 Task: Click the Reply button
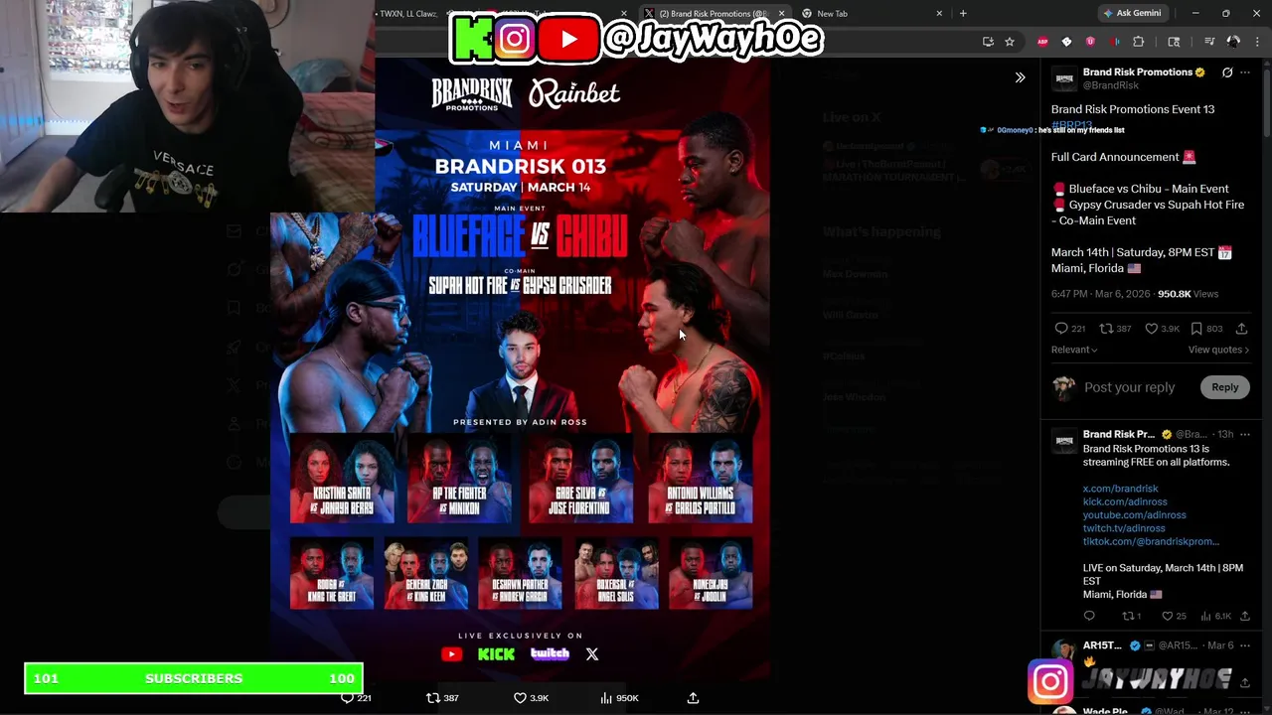1224,387
